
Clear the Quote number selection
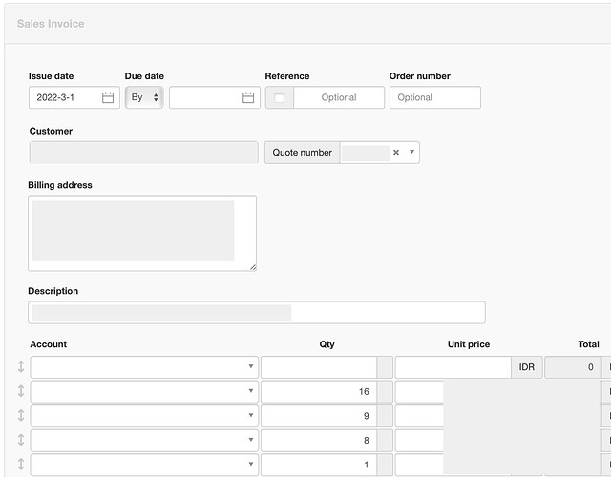[x=396, y=152]
